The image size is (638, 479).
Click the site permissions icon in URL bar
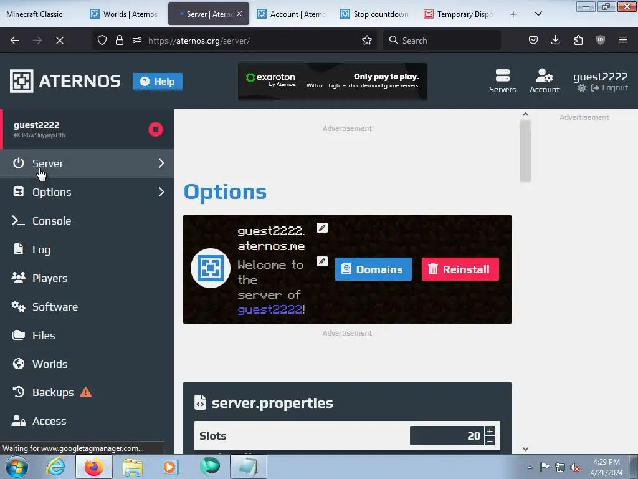(x=137, y=40)
